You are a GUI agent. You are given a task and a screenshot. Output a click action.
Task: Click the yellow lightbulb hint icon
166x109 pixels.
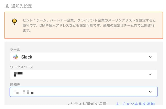click(14, 22)
